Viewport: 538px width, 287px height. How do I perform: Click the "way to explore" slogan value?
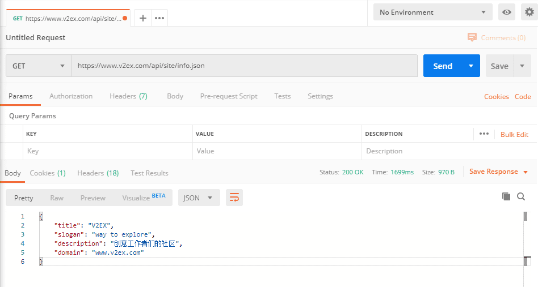tap(121, 234)
